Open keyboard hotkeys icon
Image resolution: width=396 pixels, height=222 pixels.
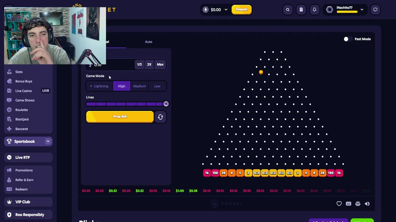coord(348,203)
